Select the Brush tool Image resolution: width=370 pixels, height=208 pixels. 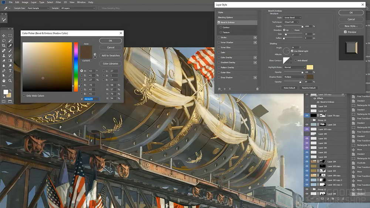click(10, 51)
